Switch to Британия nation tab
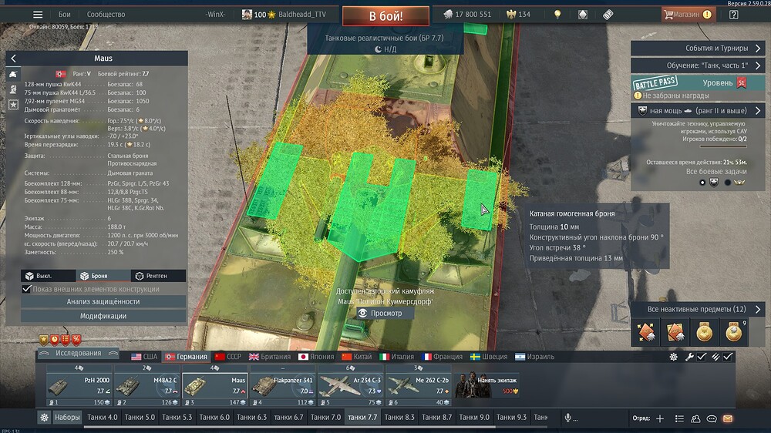This screenshot has width=771, height=433. tap(270, 357)
